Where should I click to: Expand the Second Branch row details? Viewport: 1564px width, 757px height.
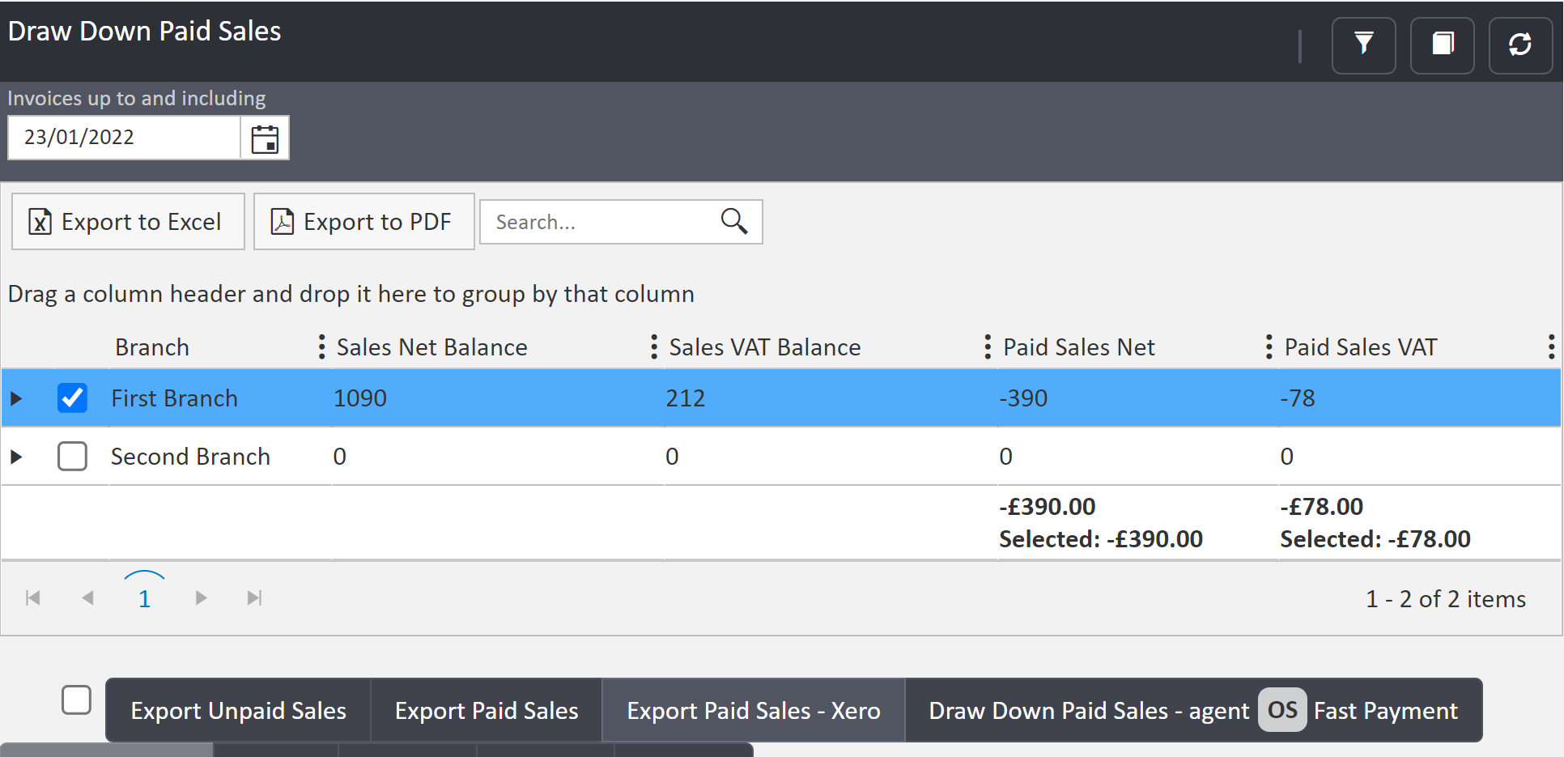click(16, 457)
